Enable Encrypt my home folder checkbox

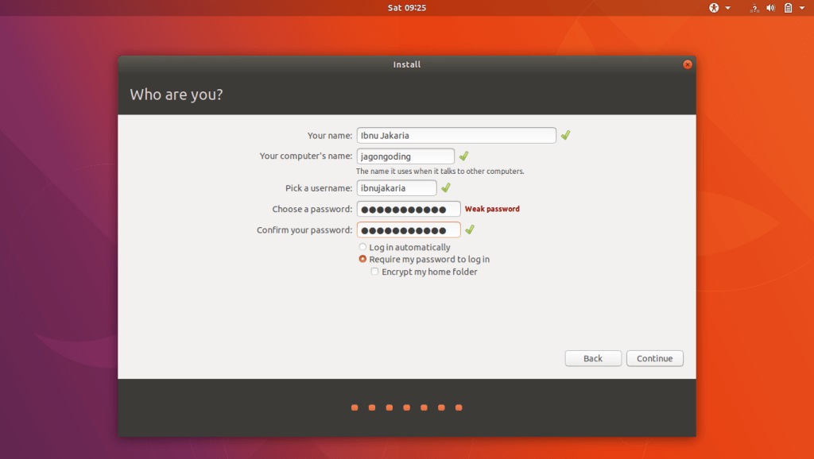click(x=374, y=272)
